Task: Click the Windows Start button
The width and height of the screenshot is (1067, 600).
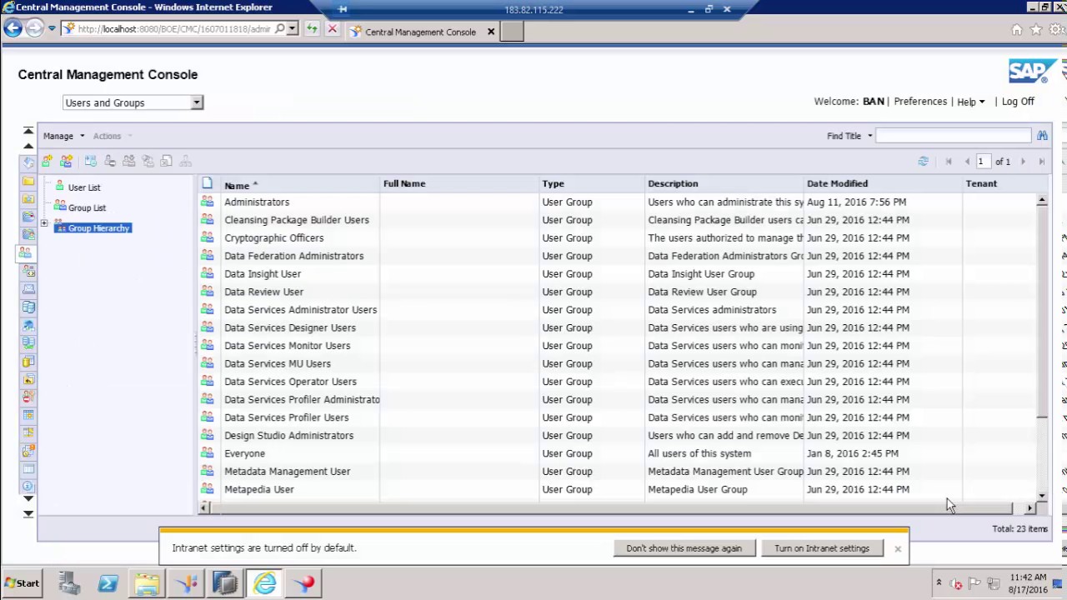Action: pos(22,583)
